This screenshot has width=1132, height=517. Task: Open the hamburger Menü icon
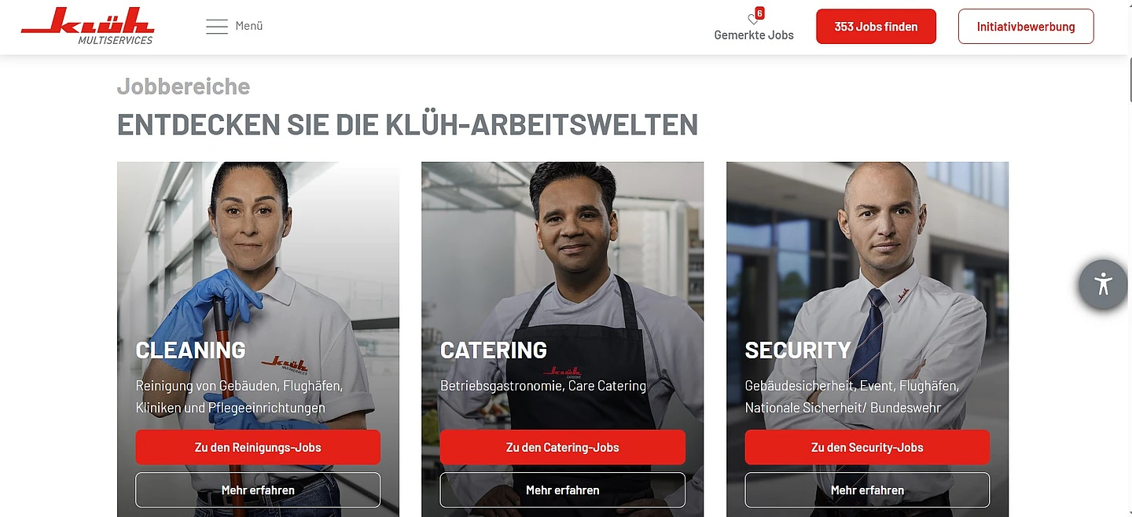[x=217, y=26]
